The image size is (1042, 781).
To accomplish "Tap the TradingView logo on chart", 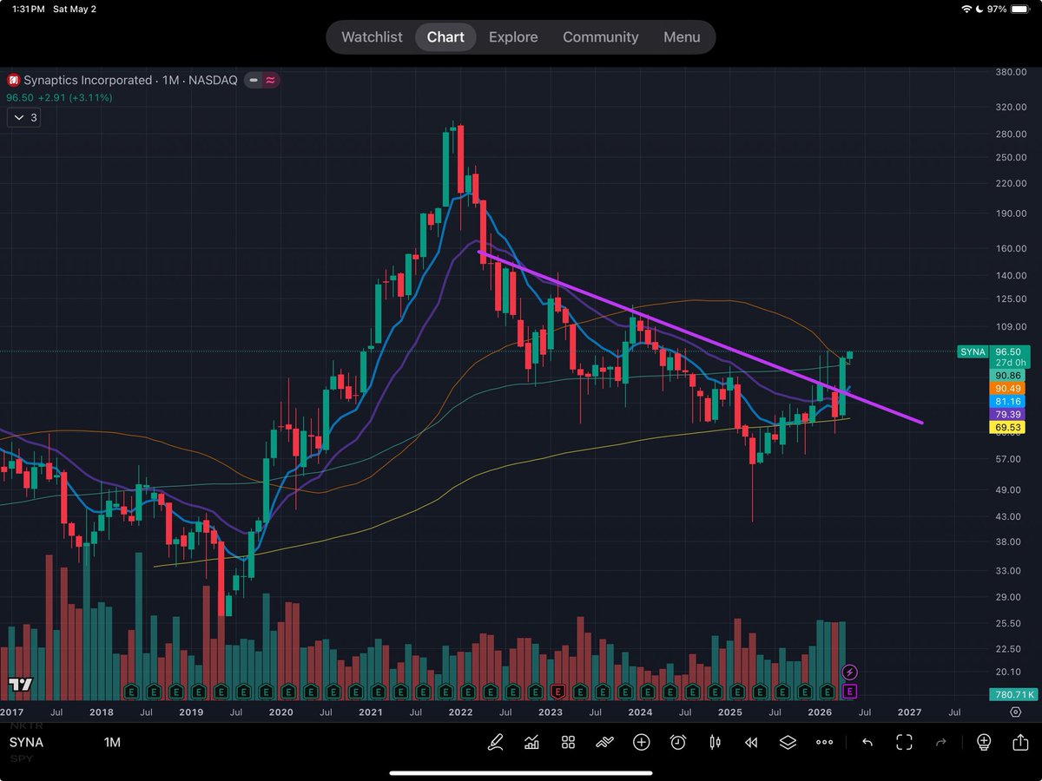I will 20,684.
